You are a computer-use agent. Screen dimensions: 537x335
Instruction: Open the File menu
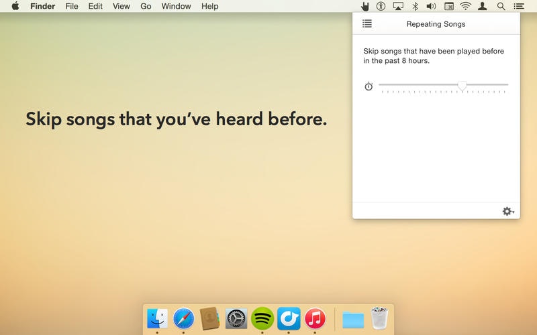click(72, 6)
